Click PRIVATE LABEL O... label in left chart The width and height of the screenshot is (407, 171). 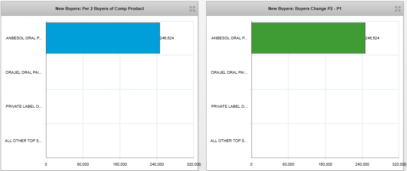point(24,106)
